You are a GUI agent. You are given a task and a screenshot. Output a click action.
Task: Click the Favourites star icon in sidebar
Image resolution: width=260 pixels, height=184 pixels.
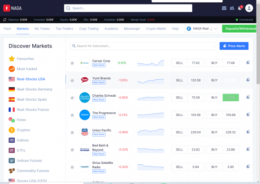(12, 59)
